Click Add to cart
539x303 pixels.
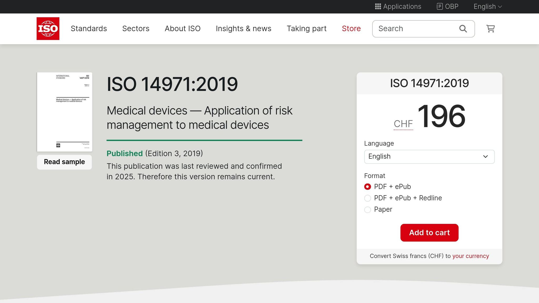pyautogui.click(x=429, y=233)
